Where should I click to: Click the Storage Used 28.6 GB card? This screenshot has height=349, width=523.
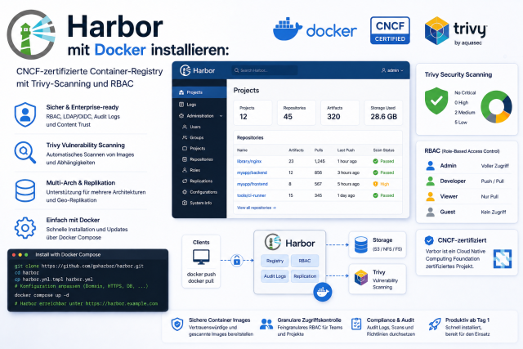coord(383,113)
